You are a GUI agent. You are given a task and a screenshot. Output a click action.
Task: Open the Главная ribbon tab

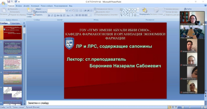[x=11, y=6]
